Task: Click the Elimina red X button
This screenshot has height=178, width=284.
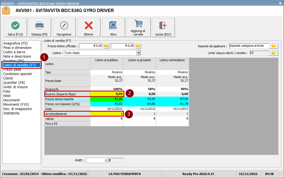Action: pyautogui.click(x=89, y=28)
